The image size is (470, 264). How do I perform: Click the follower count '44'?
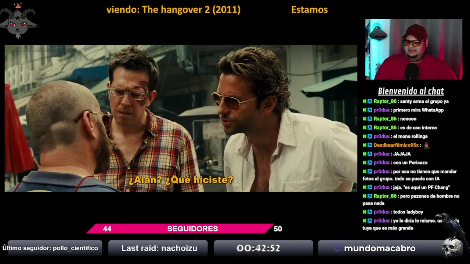tap(107, 229)
